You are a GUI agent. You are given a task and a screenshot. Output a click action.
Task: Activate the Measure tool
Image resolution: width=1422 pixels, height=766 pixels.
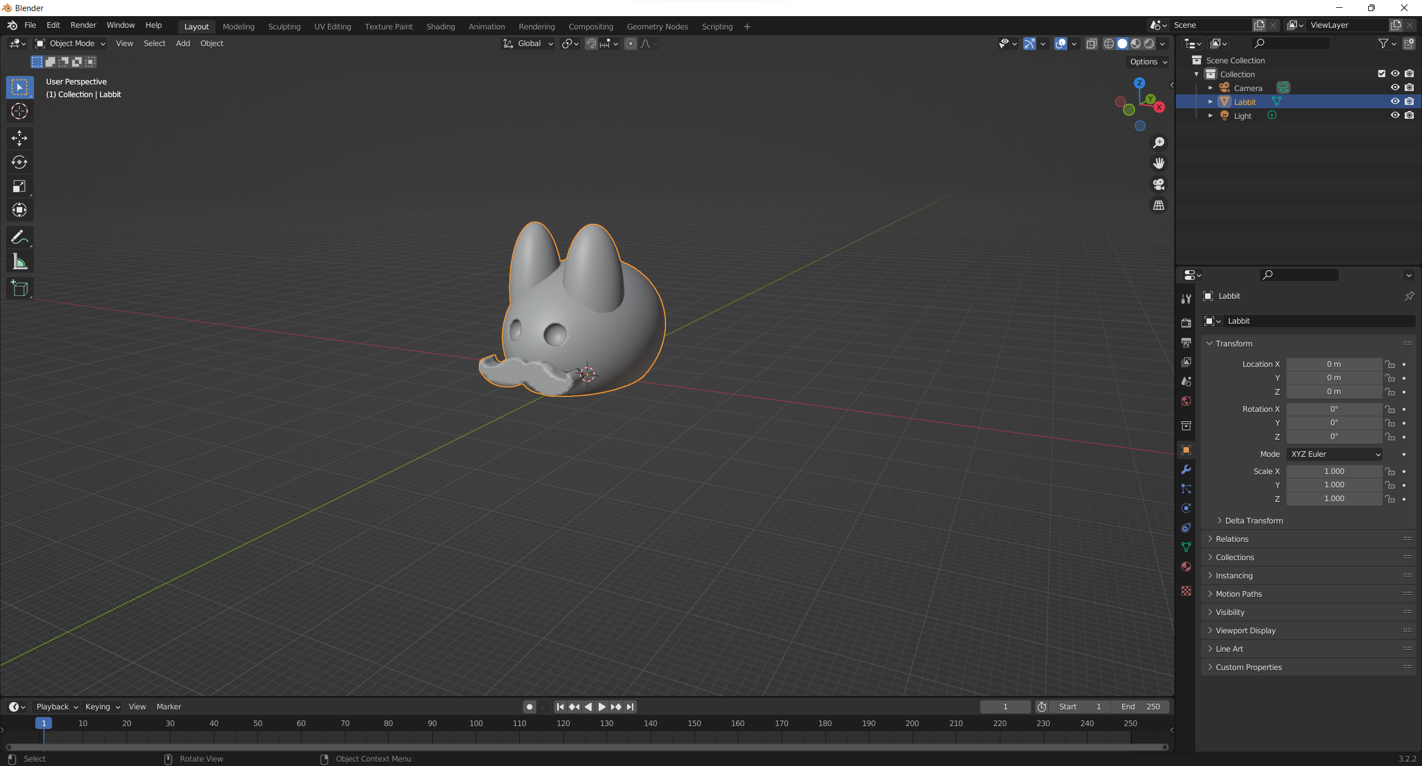[19, 261]
